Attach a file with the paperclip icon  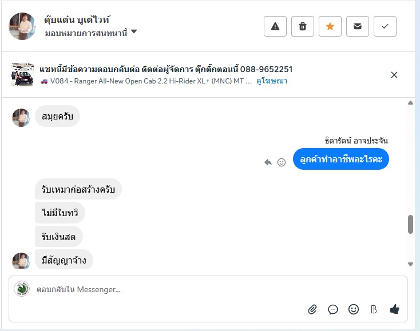coord(312,309)
